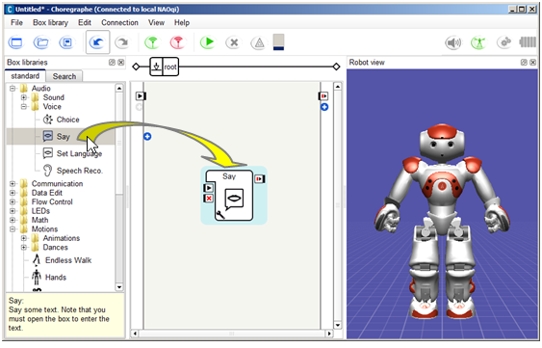Click the green Play behavior button
Screen dimensions: 542x348
[208, 42]
